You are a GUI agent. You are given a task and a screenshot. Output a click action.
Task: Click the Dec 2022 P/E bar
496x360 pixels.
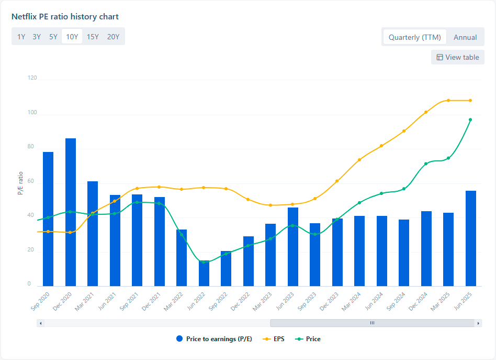point(249,261)
